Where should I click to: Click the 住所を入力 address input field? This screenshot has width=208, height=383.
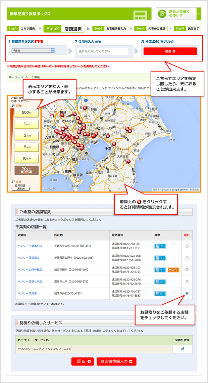click(103, 51)
